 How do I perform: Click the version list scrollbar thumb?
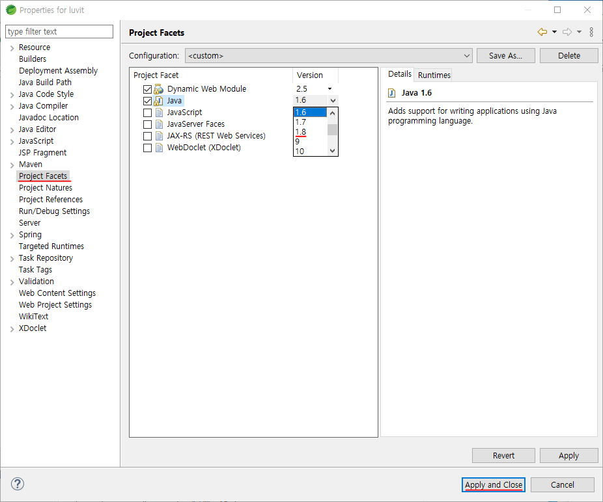pos(333,129)
